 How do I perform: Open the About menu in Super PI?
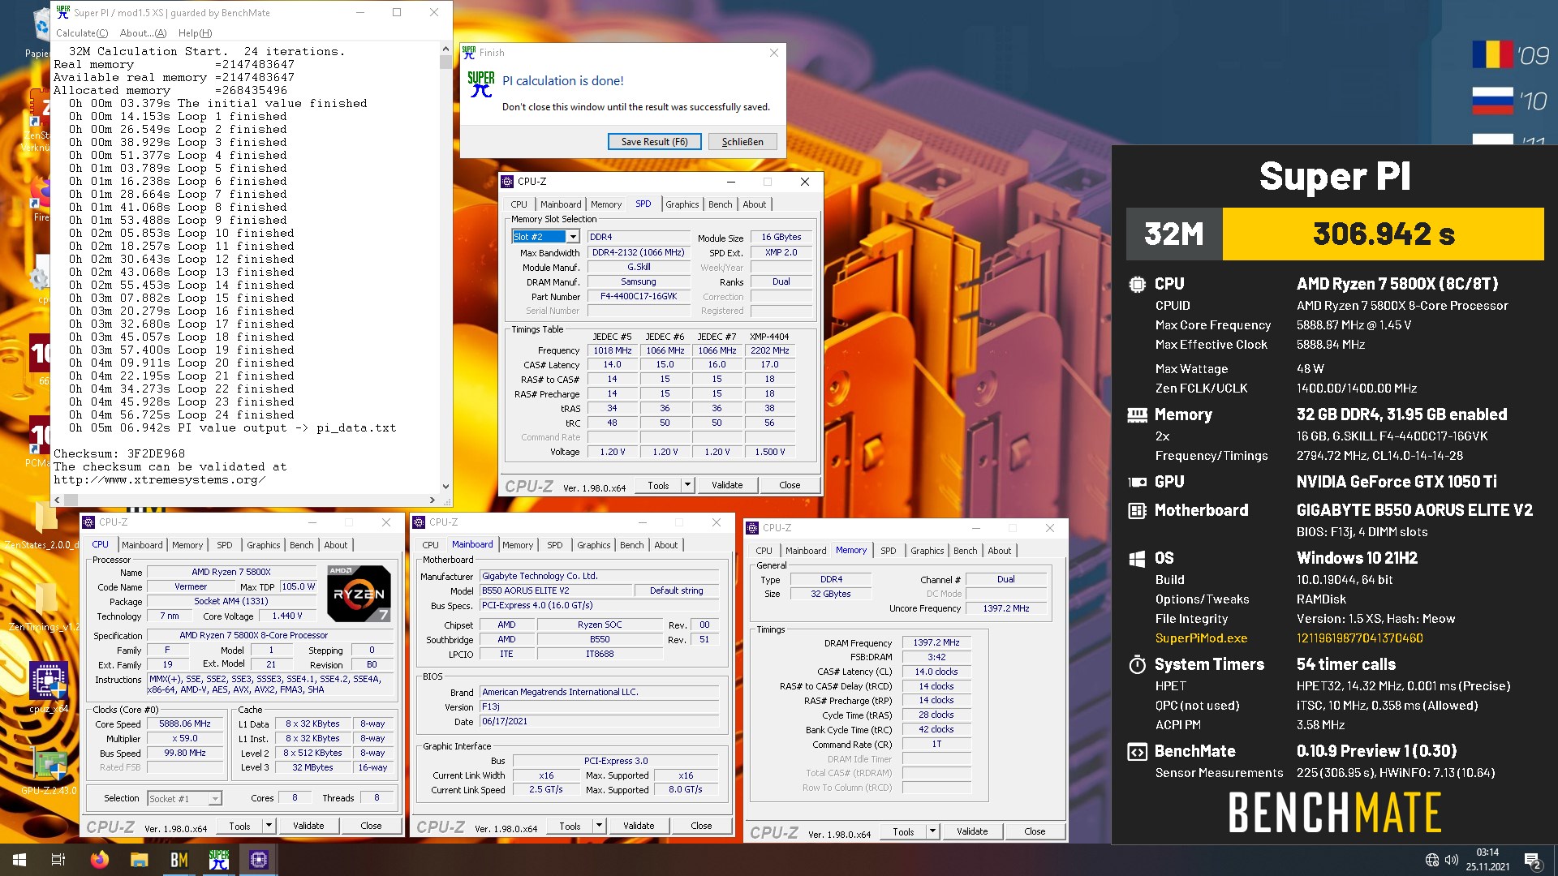143,33
